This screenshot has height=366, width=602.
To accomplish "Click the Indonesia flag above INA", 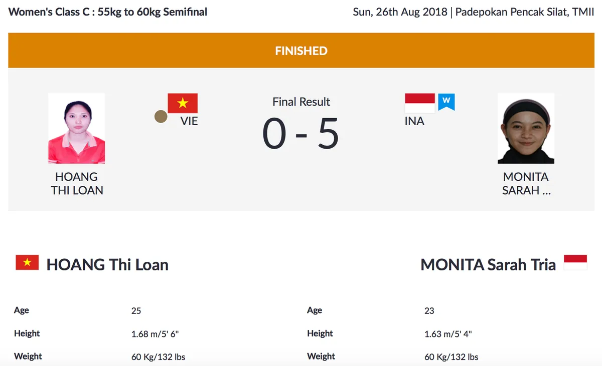I will [x=420, y=103].
